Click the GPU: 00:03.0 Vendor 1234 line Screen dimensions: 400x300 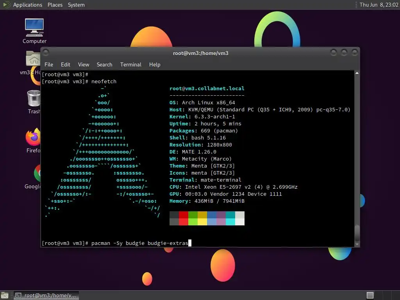pos(226,194)
